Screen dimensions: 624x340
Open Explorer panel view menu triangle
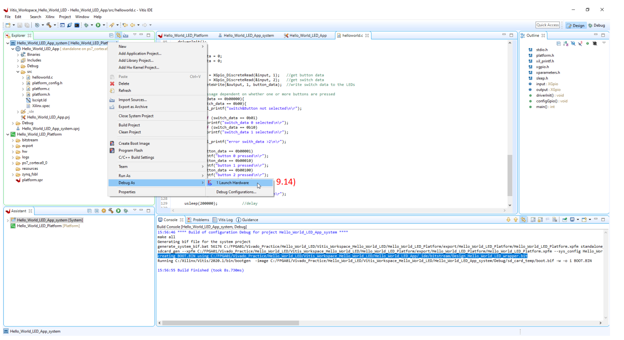click(135, 34)
